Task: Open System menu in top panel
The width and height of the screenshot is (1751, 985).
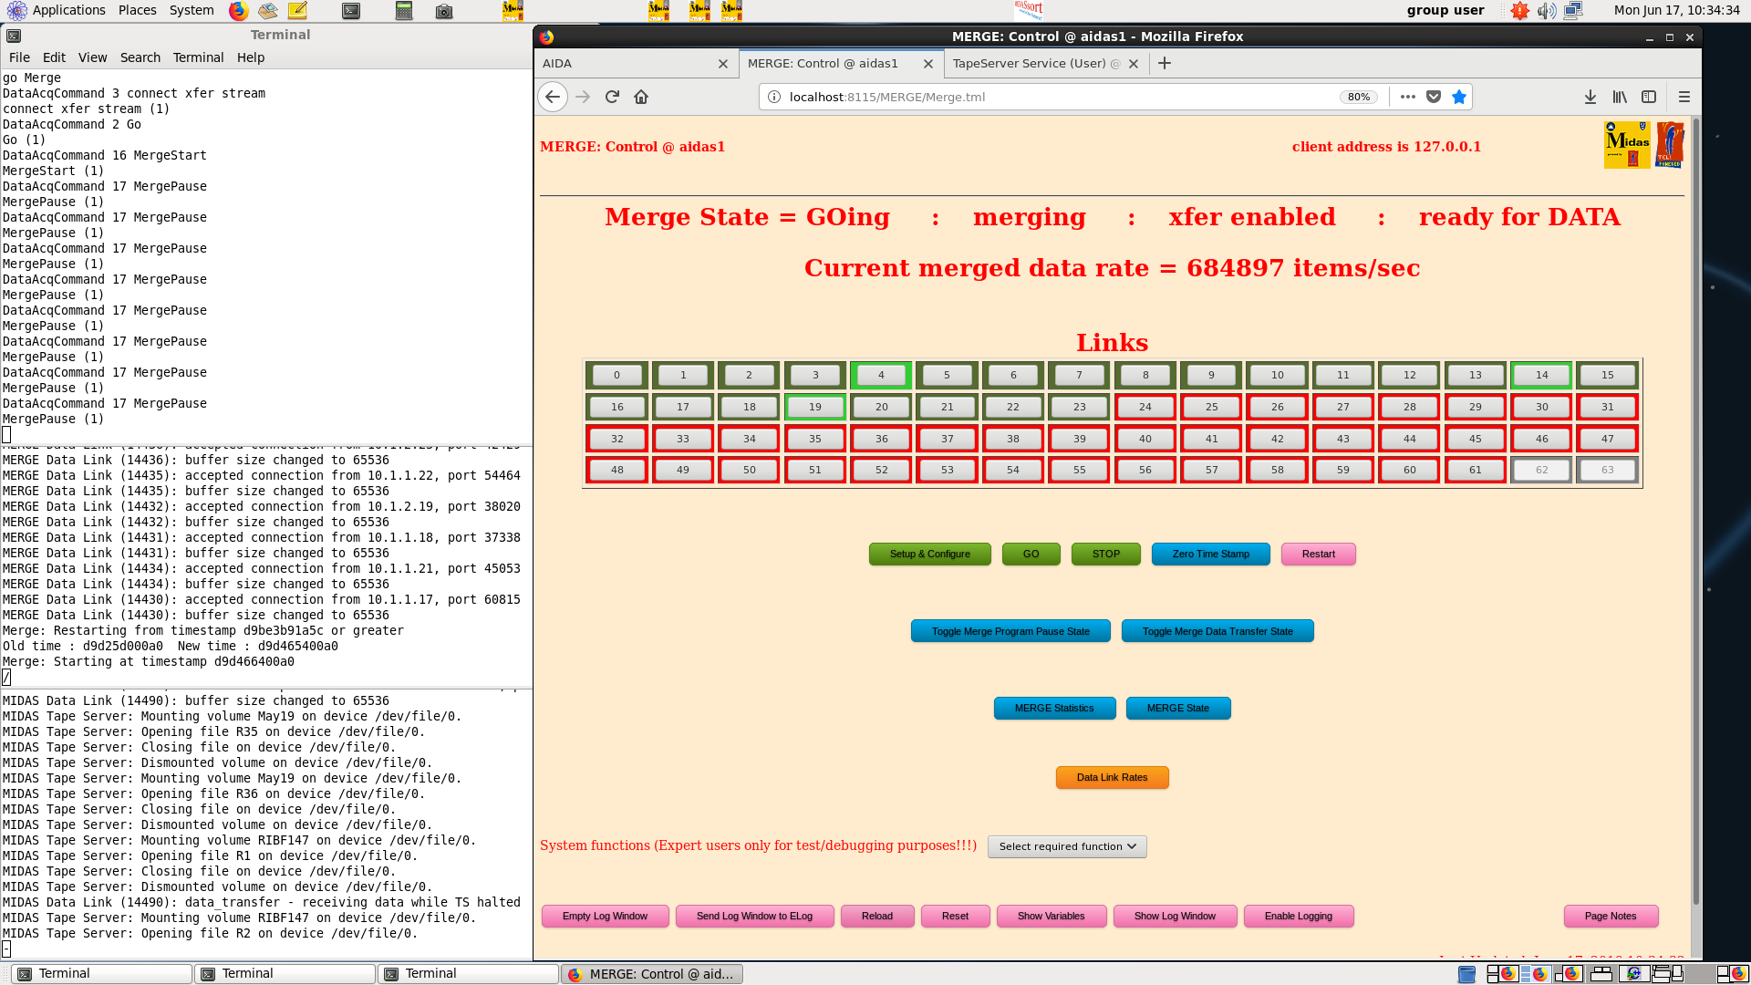Action: [192, 10]
